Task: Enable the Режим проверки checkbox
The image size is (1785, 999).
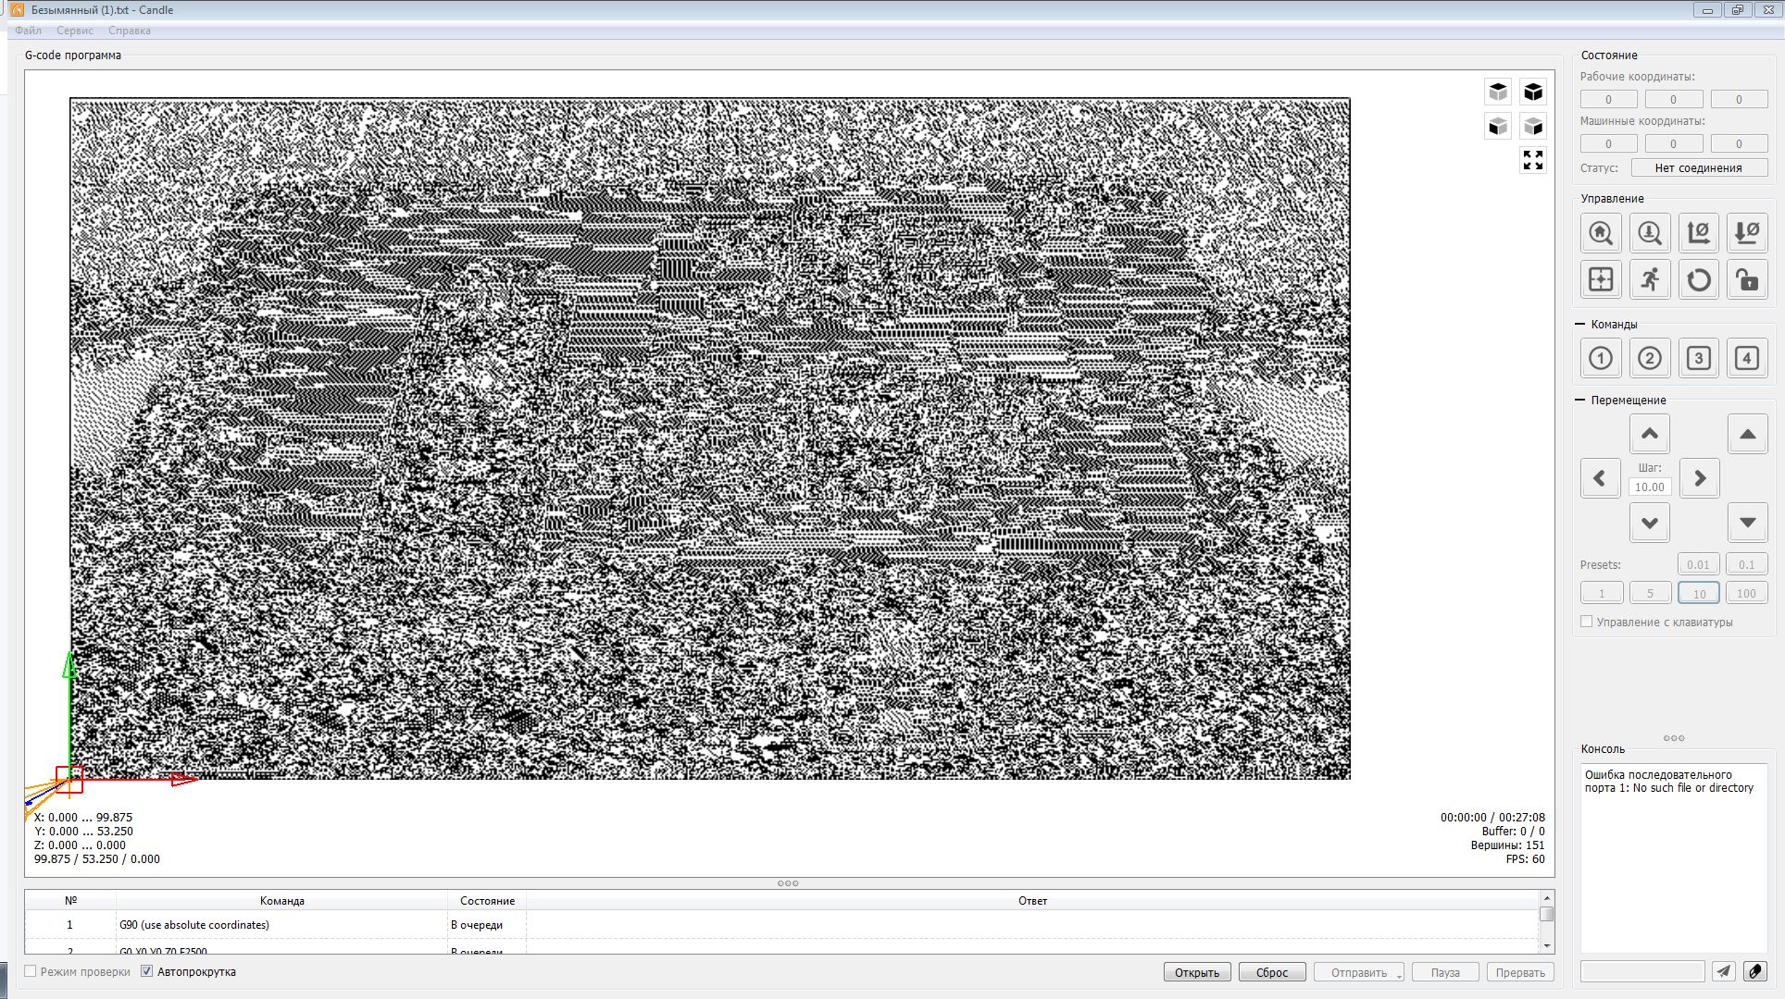Action: 31,971
